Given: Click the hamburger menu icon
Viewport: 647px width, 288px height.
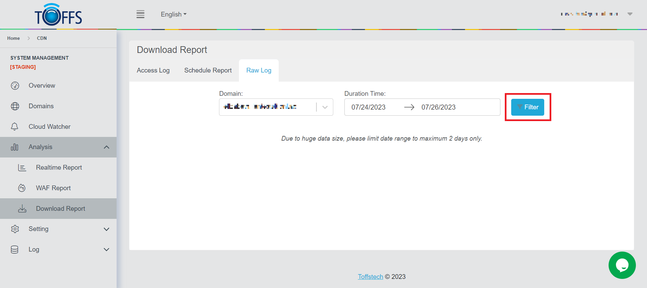Looking at the screenshot, I should pos(140,14).
